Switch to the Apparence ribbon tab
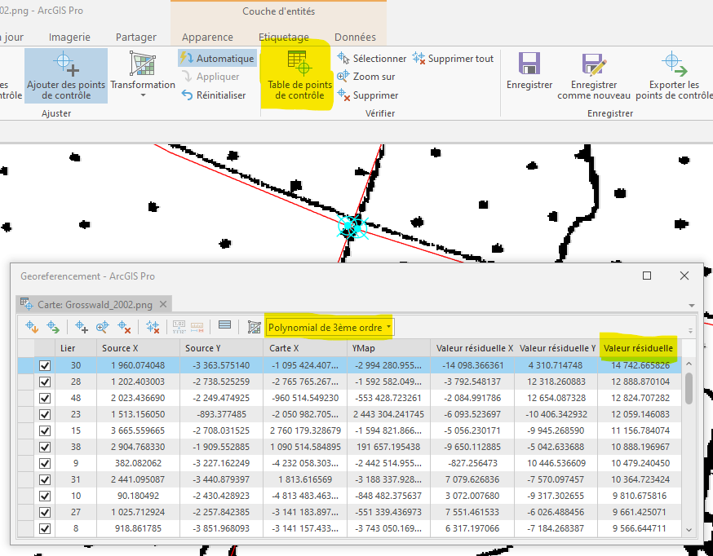Screen dimensions: 713x556 (207, 37)
